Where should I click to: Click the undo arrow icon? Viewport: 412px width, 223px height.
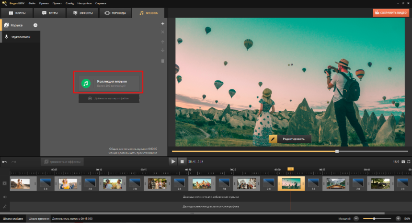5,162
